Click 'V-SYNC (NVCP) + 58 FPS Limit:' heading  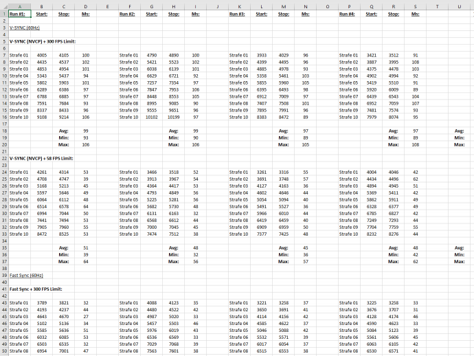pyautogui.click(x=41, y=159)
